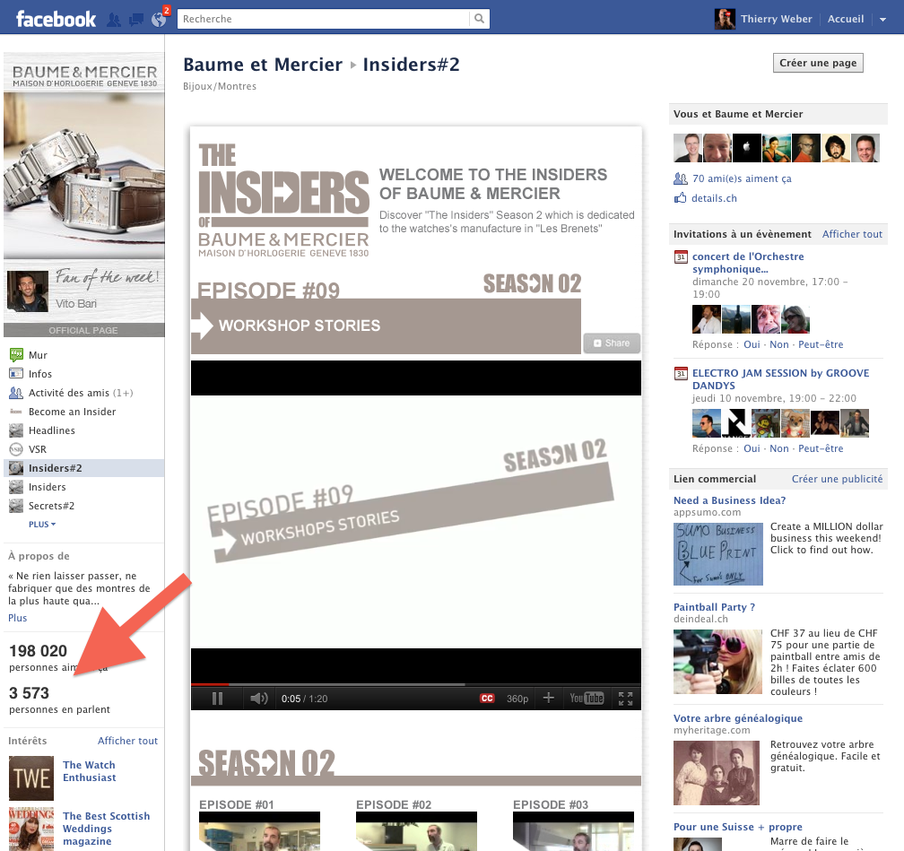Open Thierry Weber profile

point(776,19)
